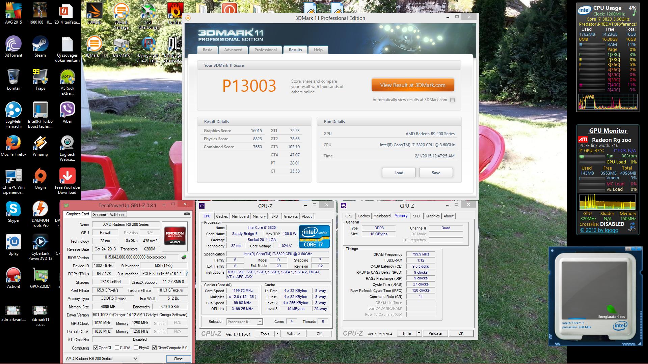Click the BIOS save chip icon in GPU-Z

click(x=184, y=257)
